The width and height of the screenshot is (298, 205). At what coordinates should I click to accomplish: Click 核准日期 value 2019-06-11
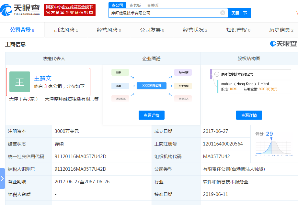(215, 194)
